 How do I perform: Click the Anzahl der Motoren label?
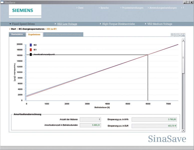click(x=69, y=119)
